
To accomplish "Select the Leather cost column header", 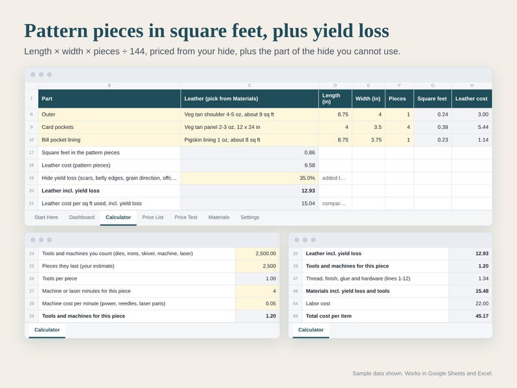I will 472,98.
